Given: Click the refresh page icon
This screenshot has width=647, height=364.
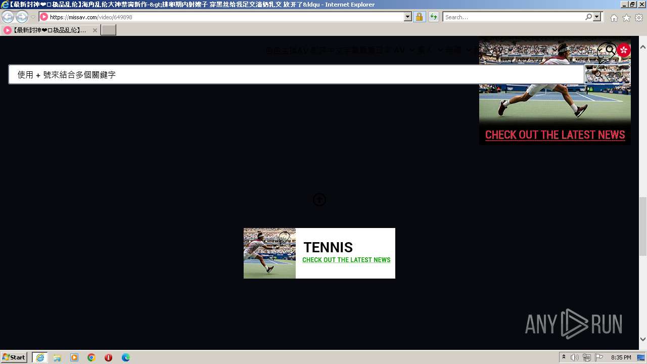Looking at the screenshot, I should click(433, 17).
